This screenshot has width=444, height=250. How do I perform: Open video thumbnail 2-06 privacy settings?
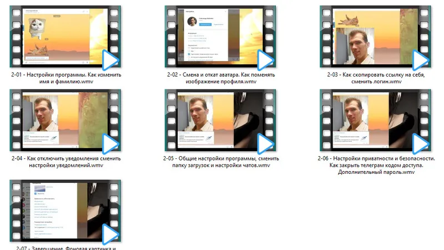(376, 120)
